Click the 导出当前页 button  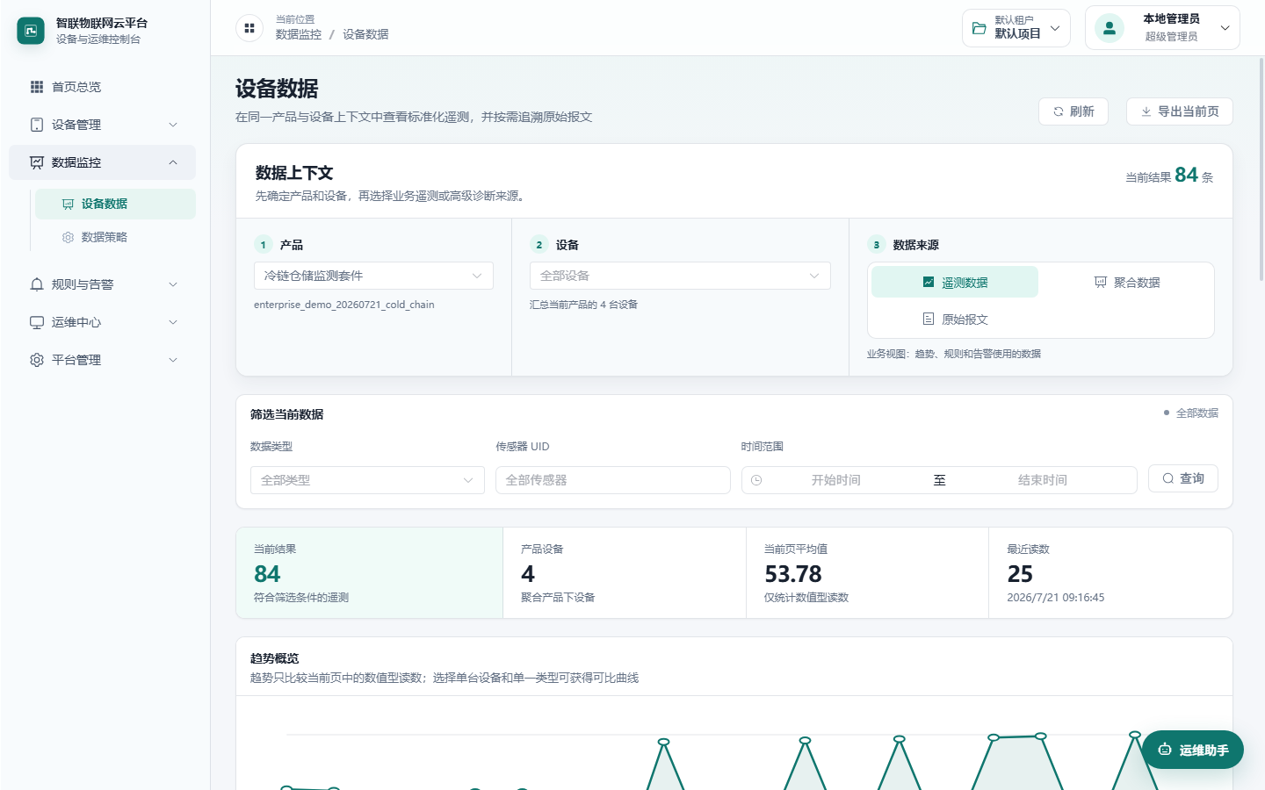pos(1180,111)
